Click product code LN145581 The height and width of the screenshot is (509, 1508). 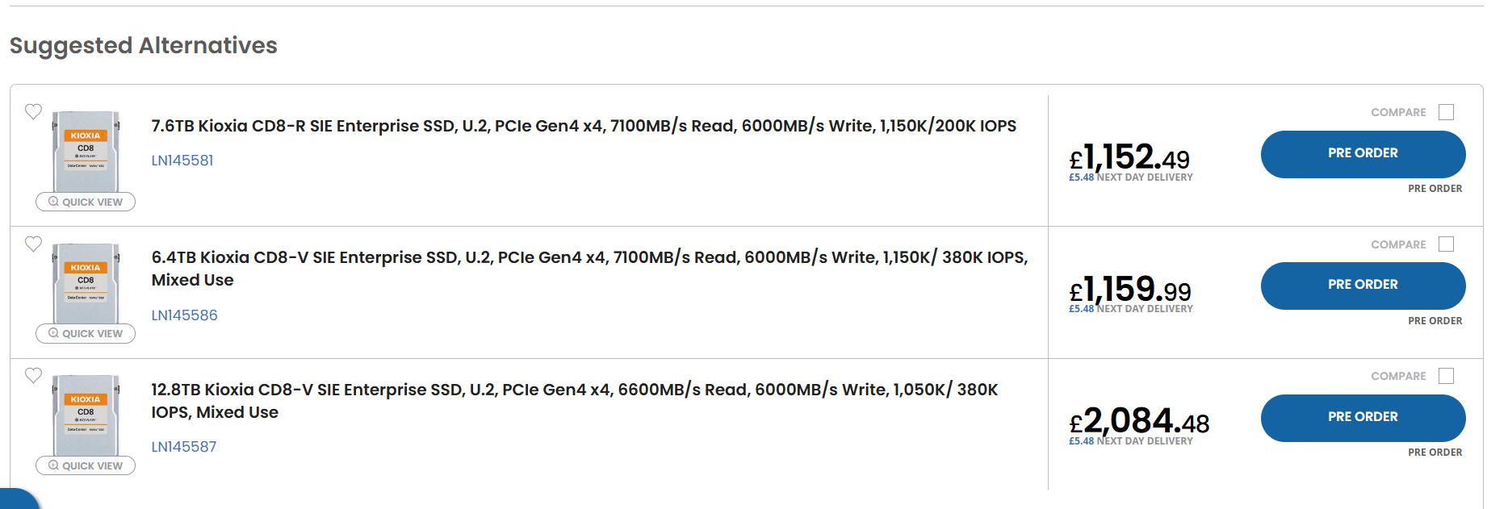pos(182,161)
